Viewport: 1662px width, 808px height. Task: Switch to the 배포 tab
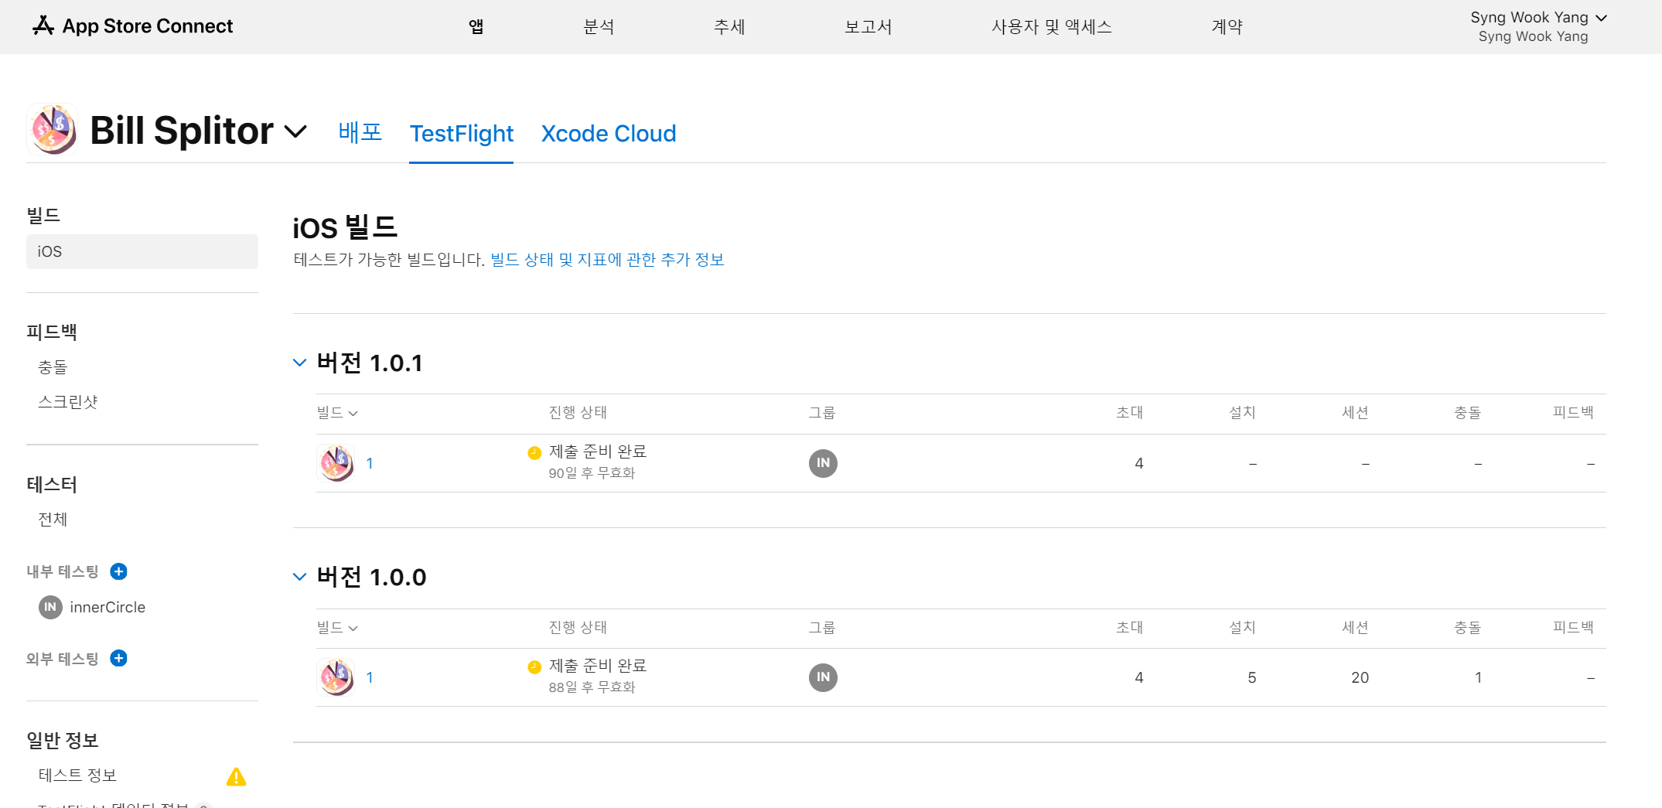click(x=360, y=132)
